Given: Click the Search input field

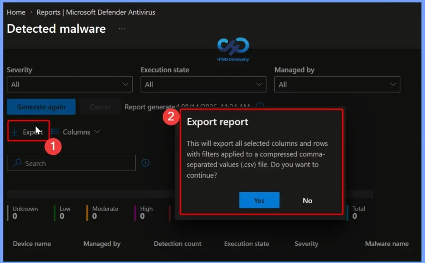Looking at the screenshot, I should point(71,163).
